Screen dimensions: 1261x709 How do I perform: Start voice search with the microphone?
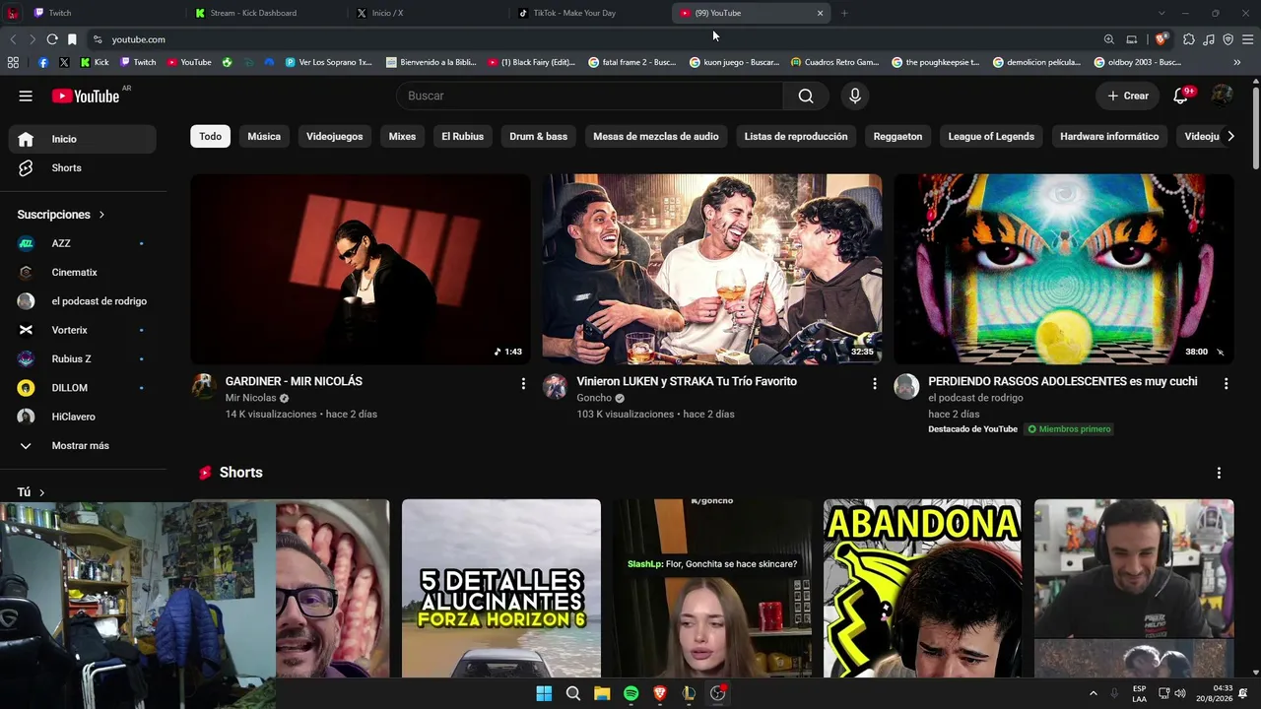point(855,96)
